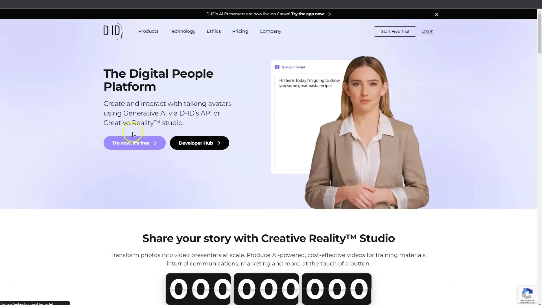The width and height of the screenshot is (542, 305).
Task: Select the Ethics menu item
Action: (x=214, y=31)
